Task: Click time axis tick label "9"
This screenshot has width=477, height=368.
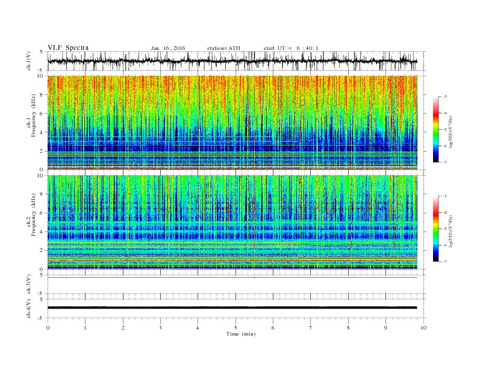Action: tap(385, 328)
